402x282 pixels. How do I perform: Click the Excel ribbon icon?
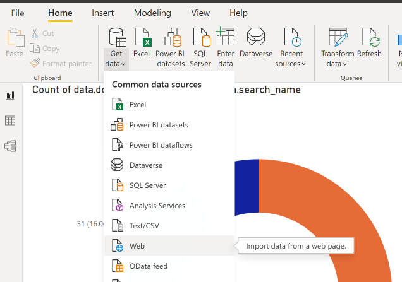pyautogui.click(x=143, y=37)
